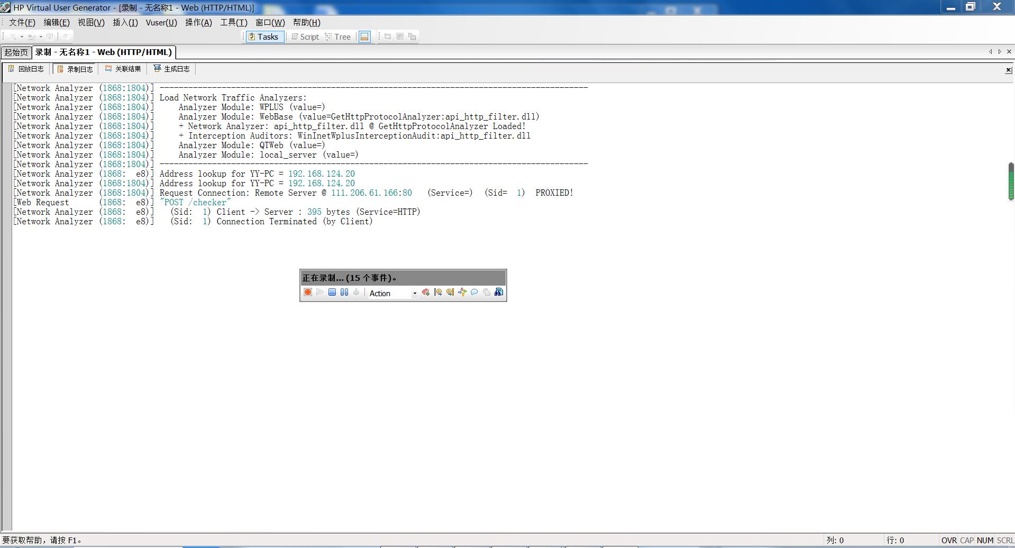This screenshot has width=1015, height=548.
Task: Open the 录制日志 log tab
Action: (x=75, y=69)
